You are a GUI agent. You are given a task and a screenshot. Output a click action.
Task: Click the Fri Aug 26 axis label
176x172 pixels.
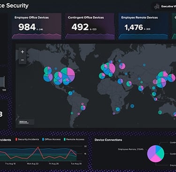(x=54, y=164)
